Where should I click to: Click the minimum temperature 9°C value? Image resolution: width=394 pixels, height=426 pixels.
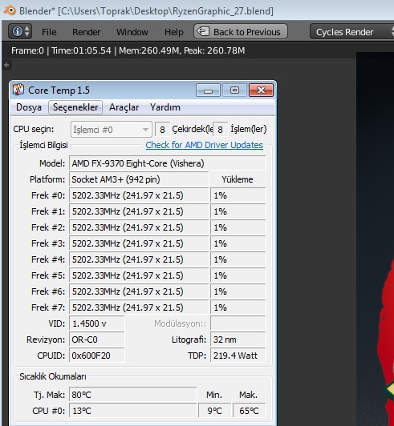pyautogui.click(x=214, y=411)
